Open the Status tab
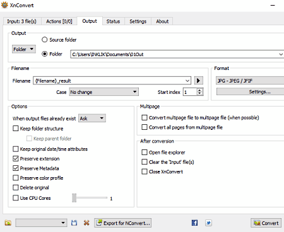The image size is (284, 232). pos(113,21)
